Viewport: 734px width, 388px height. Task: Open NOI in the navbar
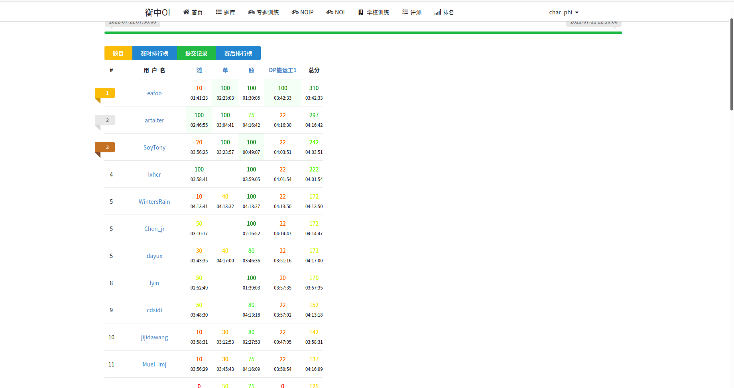(335, 12)
